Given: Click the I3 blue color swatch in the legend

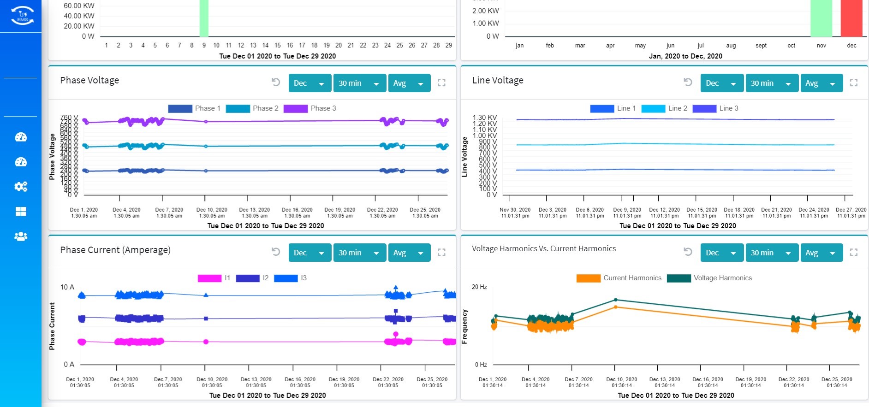Looking at the screenshot, I should 286,278.
